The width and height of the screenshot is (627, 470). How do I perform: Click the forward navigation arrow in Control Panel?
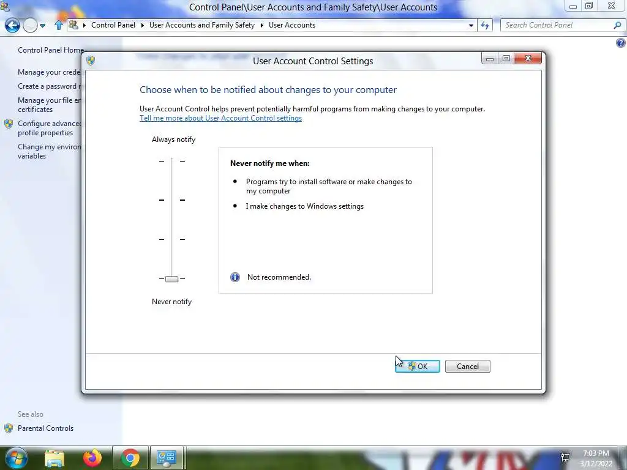point(30,26)
